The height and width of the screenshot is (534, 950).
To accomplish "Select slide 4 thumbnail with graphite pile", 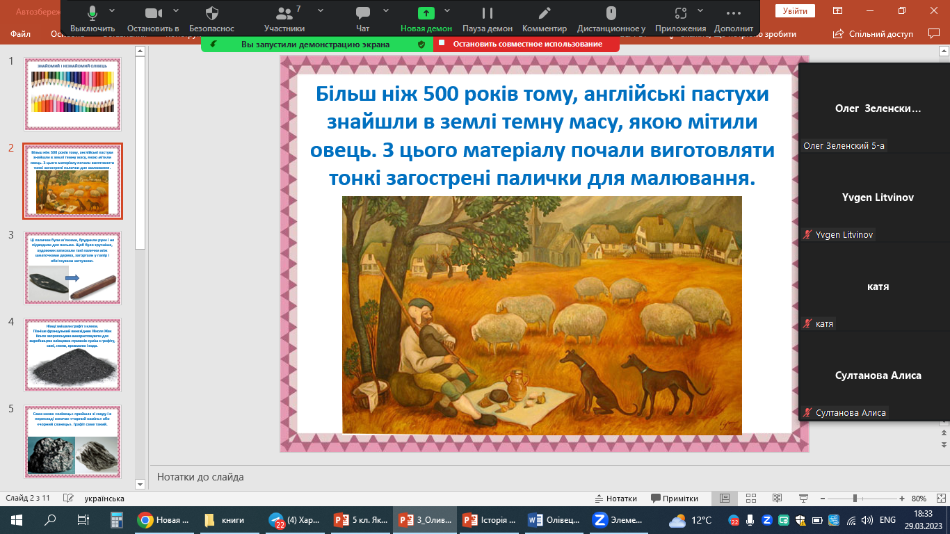I will (72, 355).
